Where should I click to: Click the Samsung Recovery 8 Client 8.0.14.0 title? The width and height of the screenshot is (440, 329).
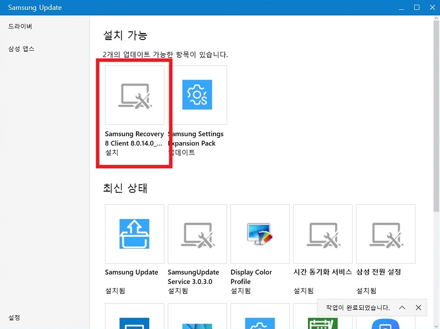134,138
